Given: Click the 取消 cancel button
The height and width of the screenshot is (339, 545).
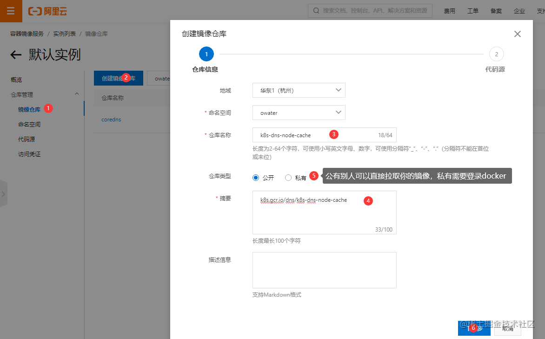Looking at the screenshot, I should tap(507, 328).
